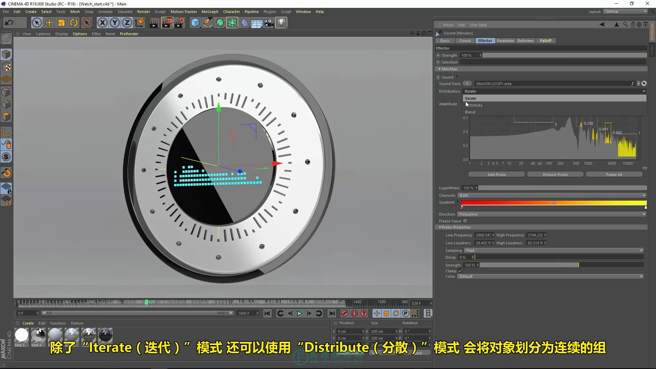Click the Undo arrow icon
The image size is (656, 369).
(9, 23)
